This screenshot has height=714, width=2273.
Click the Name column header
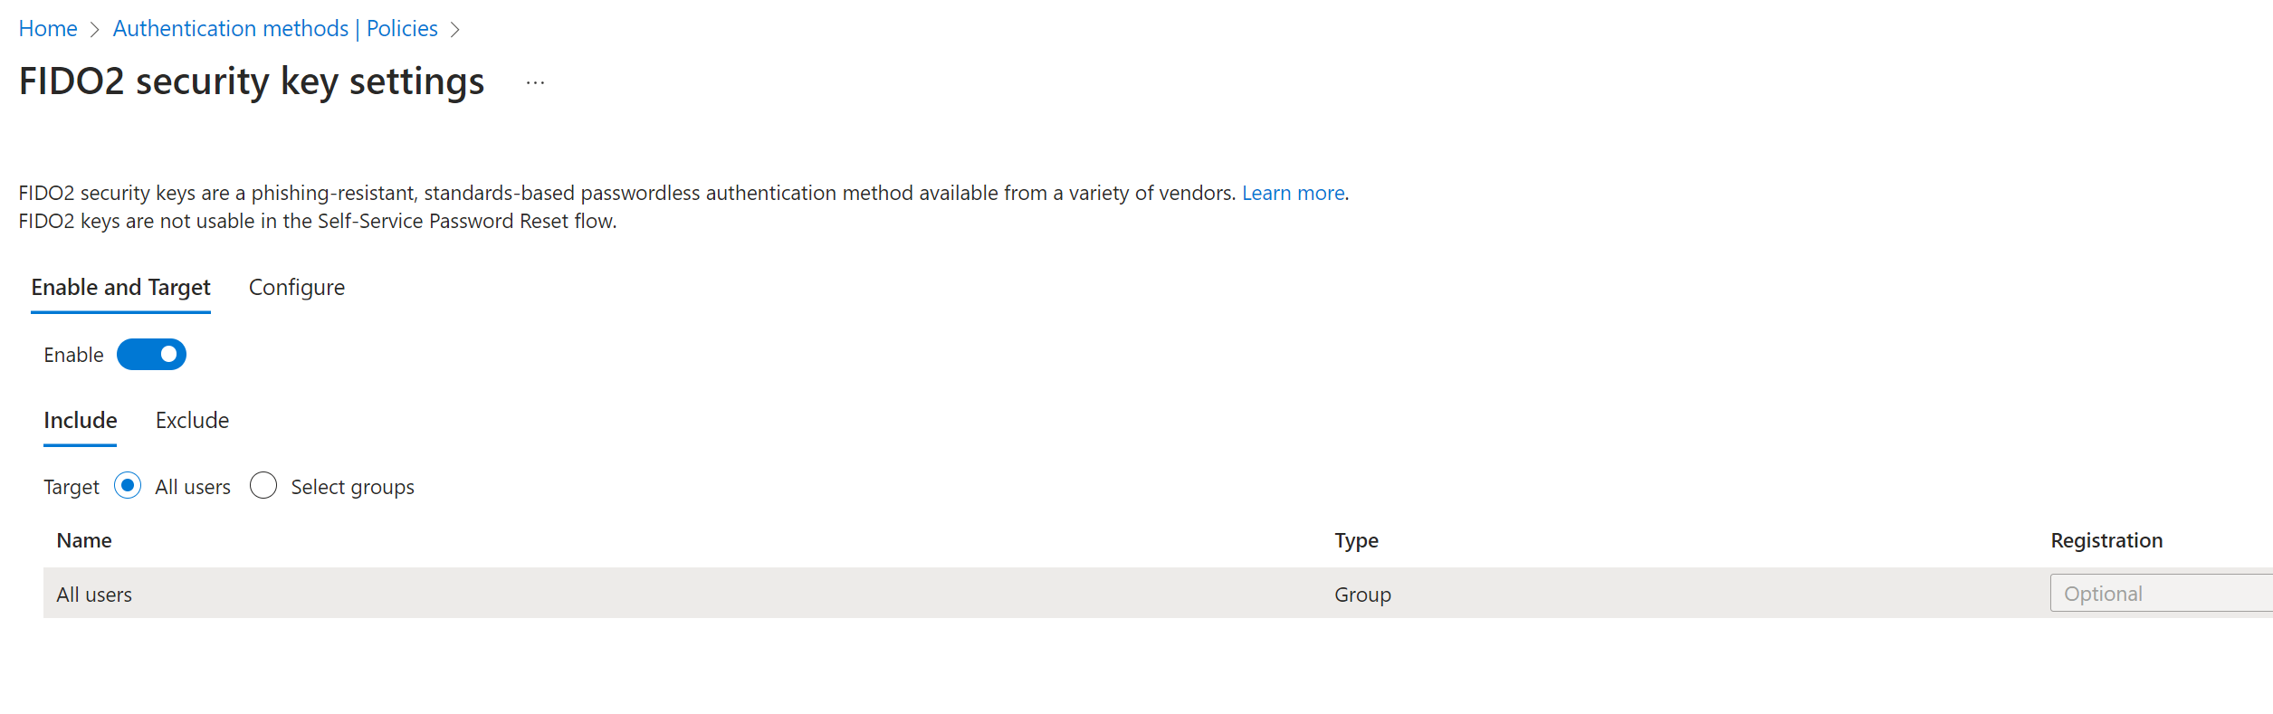[x=84, y=540]
